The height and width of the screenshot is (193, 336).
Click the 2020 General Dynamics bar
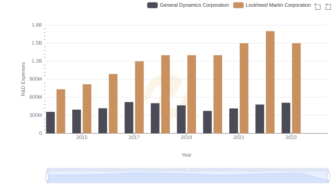pyautogui.click(x=207, y=122)
